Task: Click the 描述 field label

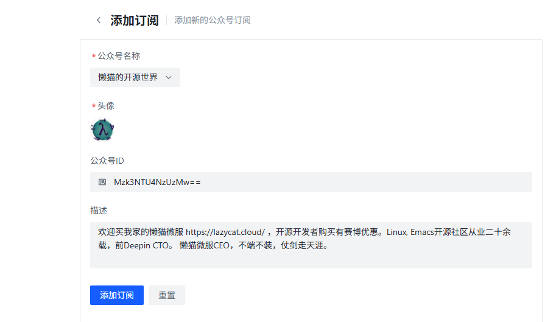Action: pyautogui.click(x=99, y=211)
